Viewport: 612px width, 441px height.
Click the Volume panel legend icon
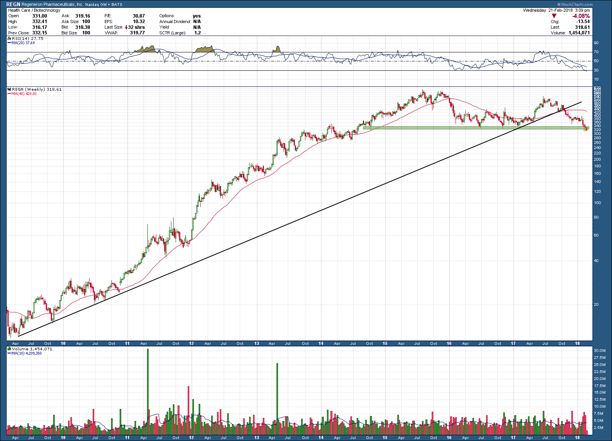click(x=10, y=349)
